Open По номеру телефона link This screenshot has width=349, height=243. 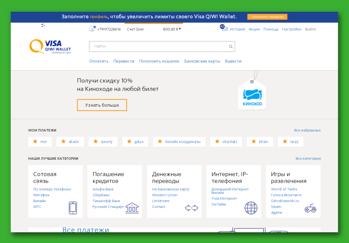(52, 189)
